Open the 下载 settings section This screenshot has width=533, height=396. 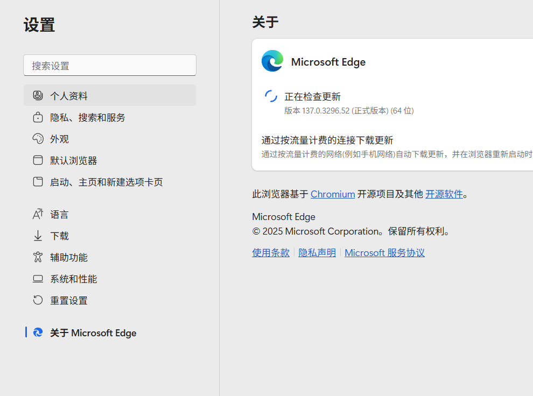(110, 236)
